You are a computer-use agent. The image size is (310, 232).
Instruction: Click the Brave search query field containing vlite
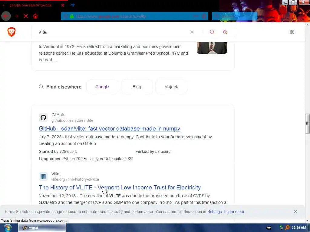pos(111,32)
